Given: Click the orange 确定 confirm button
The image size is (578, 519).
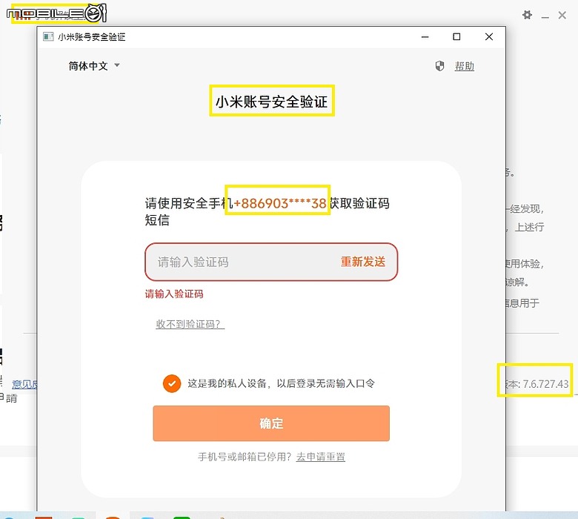Looking at the screenshot, I should click(271, 423).
